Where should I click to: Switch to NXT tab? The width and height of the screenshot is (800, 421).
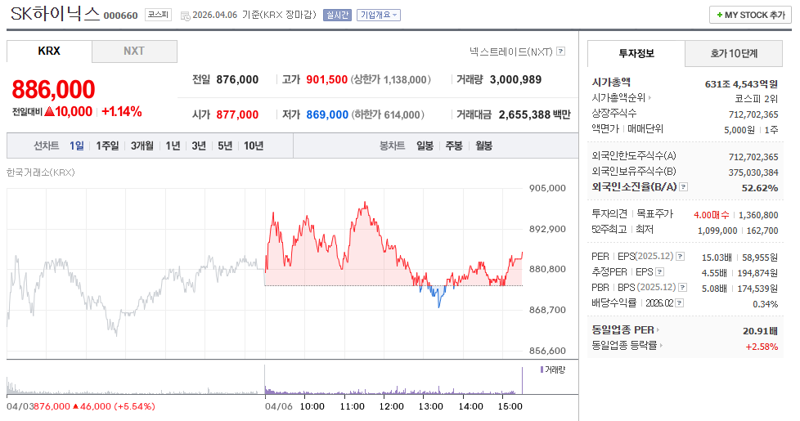click(134, 51)
